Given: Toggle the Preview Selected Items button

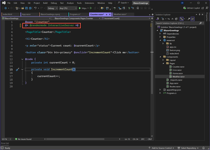Looking at the screenshot, I should 193,19.
